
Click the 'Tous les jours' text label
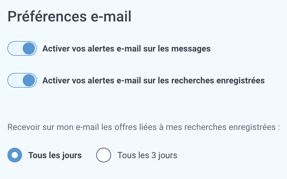55,155
